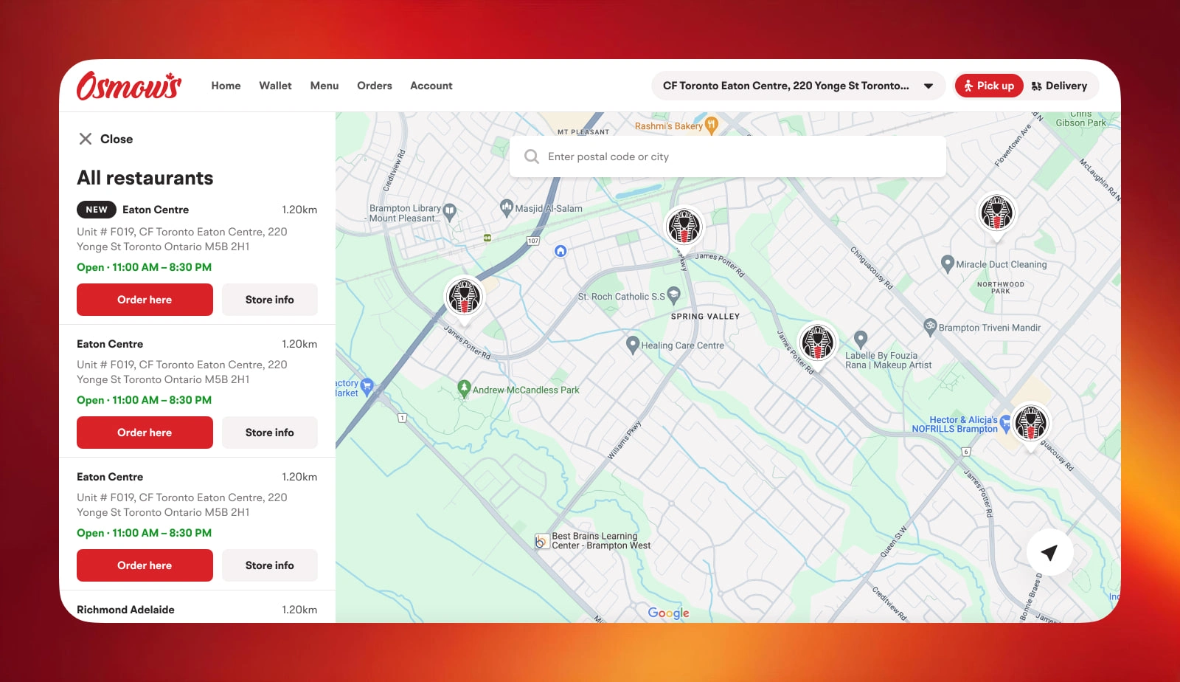The height and width of the screenshot is (682, 1180).
Task: Click the NOFRILLS Brampton shopping cart marker
Action: [x=1005, y=424]
